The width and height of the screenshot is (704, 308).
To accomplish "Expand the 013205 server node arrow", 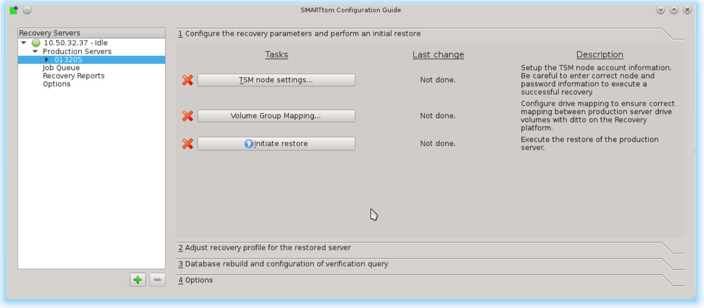I will pyautogui.click(x=47, y=59).
